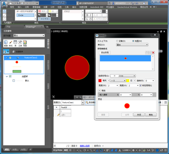This screenshot has height=154, width=169.
Task: Click the Style paintbrush icon in task pane
Action: (11, 43)
